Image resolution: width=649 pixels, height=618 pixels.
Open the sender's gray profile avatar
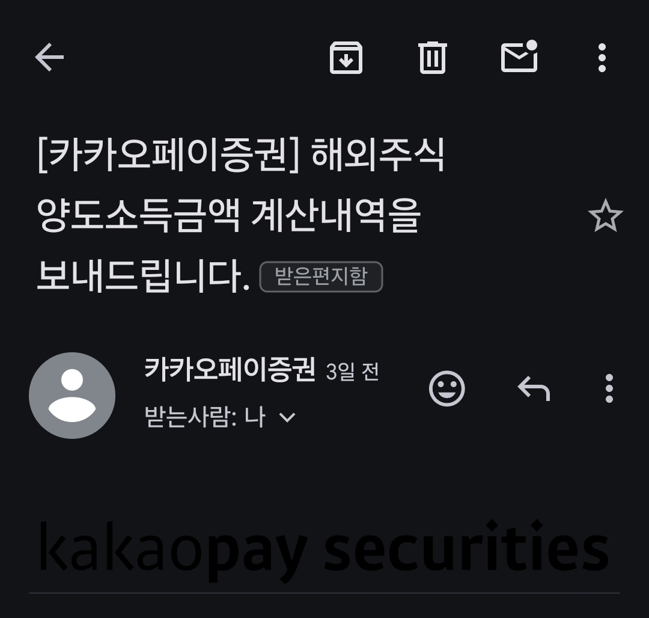pos(72,396)
